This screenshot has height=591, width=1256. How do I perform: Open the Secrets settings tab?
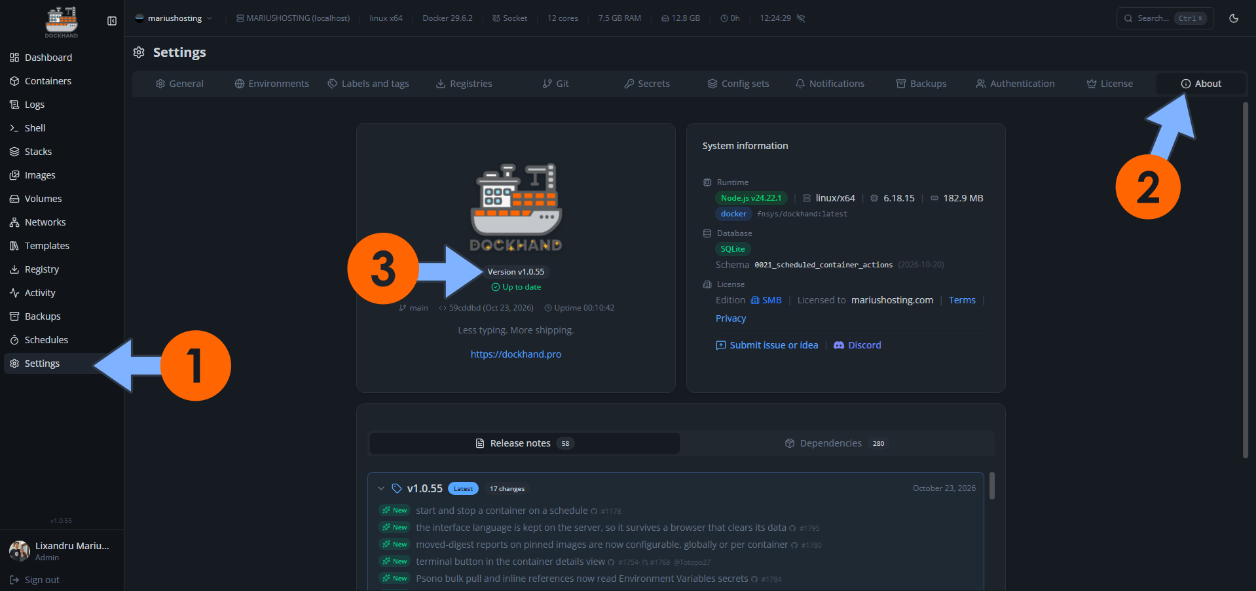[647, 84]
